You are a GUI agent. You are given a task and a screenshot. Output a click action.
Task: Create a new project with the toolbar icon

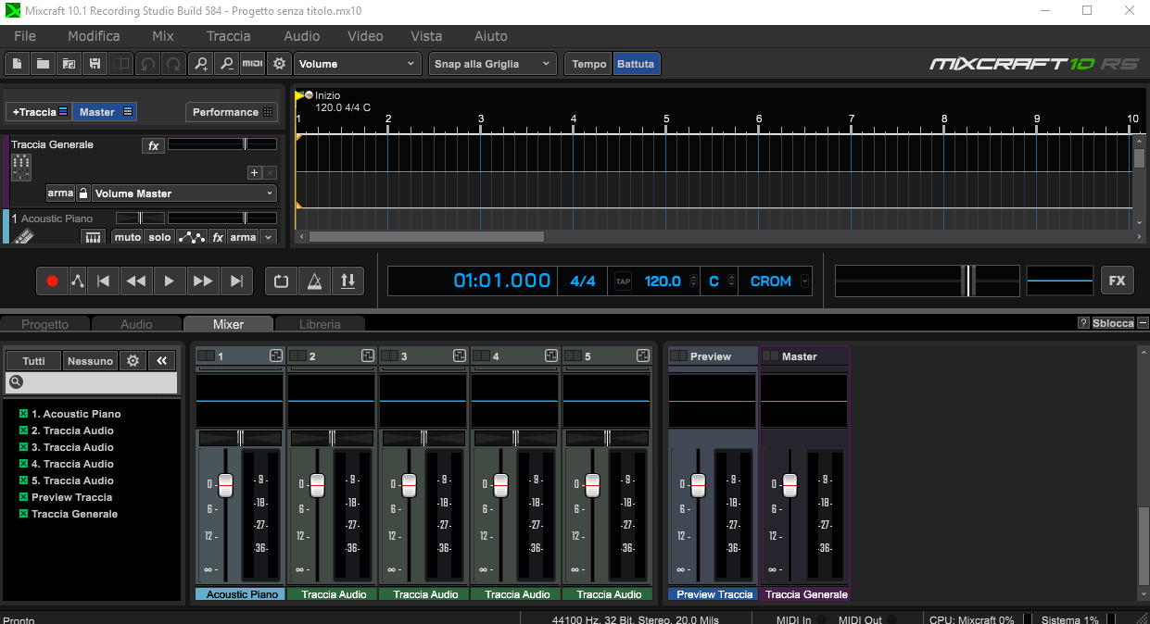tap(17, 64)
